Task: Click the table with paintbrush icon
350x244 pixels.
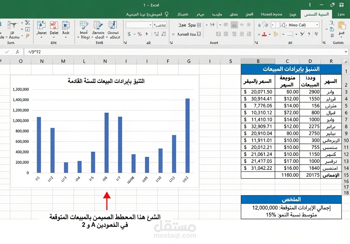Action: [98, 25]
